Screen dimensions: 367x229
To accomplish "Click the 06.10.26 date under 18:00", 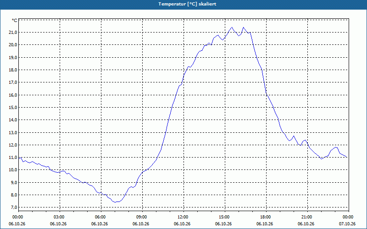I will (265, 224).
